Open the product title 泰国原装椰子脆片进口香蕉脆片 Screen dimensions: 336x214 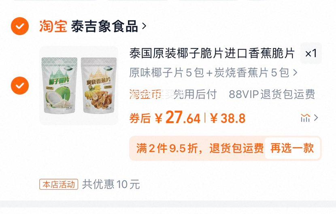pyautogui.click(x=212, y=53)
